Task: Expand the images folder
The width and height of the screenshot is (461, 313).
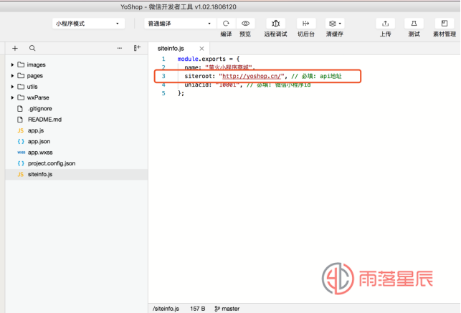Action: pos(12,64)
